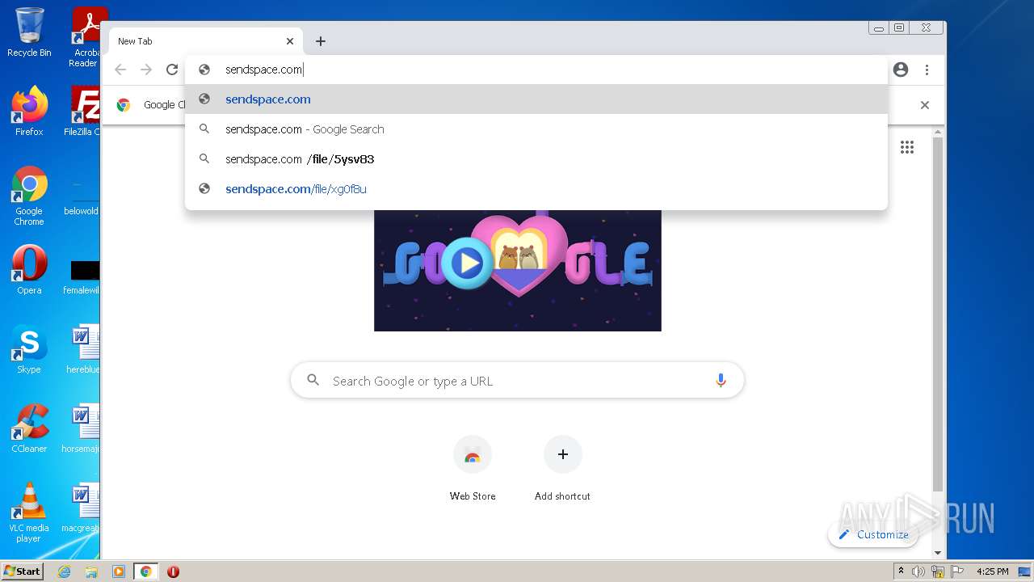Open the Skype desktop shortcut

29,349
